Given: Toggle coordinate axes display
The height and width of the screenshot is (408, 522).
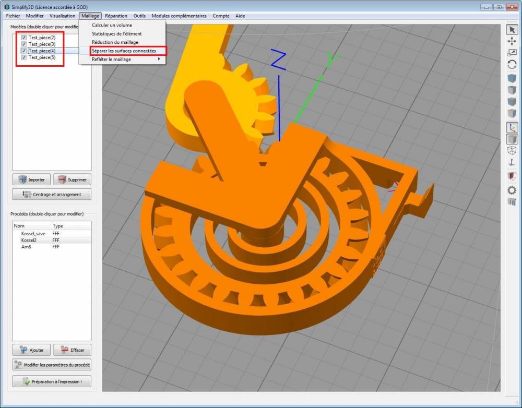Looking at the screenshot, I should pyautogui.click(x=512, y=127).
